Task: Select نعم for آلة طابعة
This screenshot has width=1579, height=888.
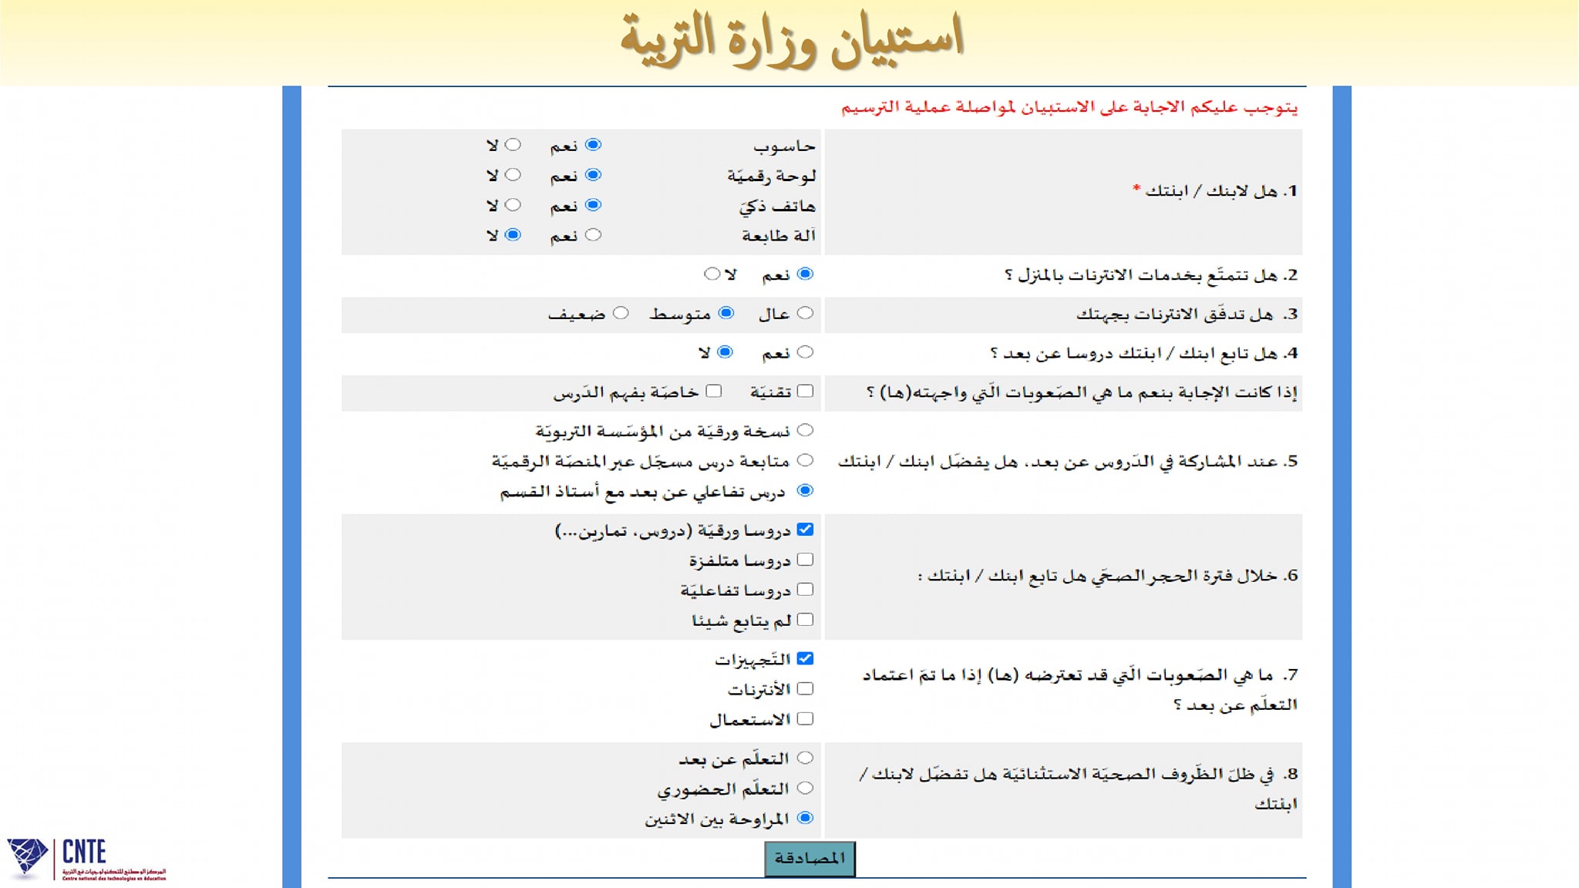Action: 593,235
